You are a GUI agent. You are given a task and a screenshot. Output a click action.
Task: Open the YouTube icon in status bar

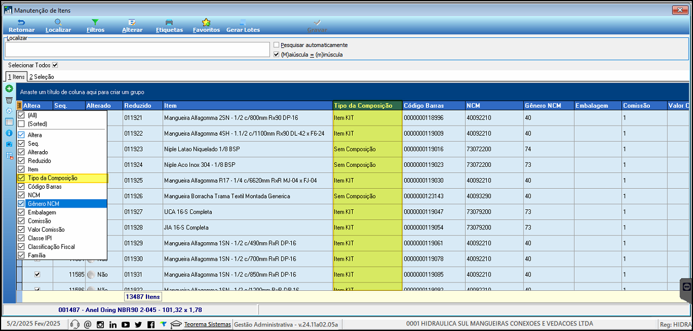click(x=125, y=324)
